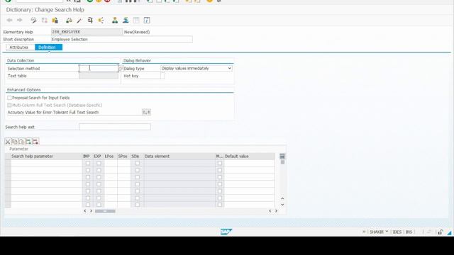
Task: Click the New(Revised) status text
Action: [x=137, y=32]
